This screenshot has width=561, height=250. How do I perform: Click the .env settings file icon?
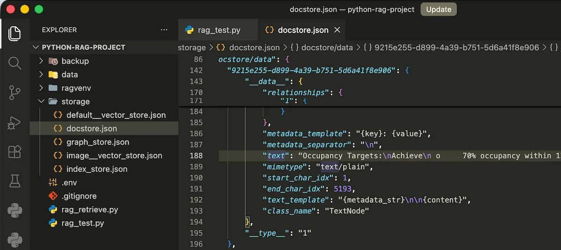[53, 183]
